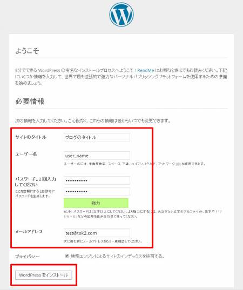Click the email confirmation hint text

coord(103,241)
